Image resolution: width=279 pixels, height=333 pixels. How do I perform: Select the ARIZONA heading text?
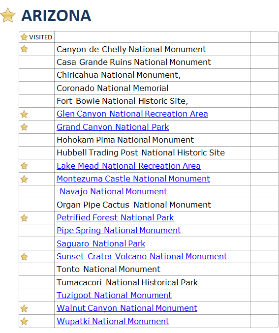[x=56, y=16]
